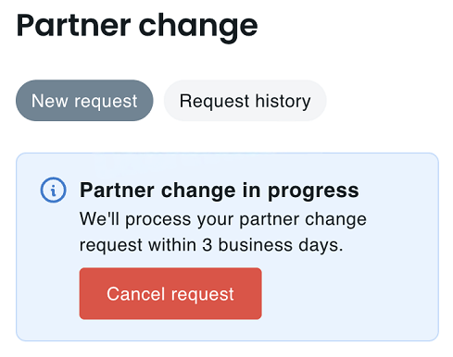Viewport: 453px width, 357px height.
Task: Click the word 'change' in page title
Action: click(198, 27)
